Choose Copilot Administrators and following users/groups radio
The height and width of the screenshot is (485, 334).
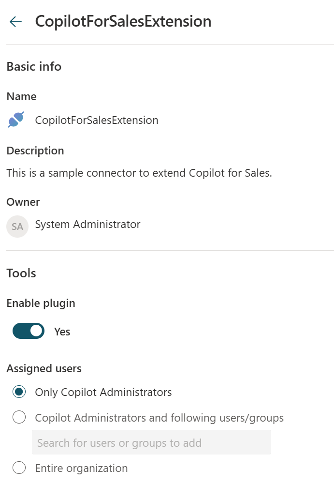(x=19, y=418)
